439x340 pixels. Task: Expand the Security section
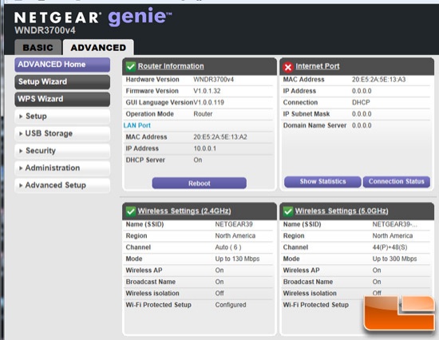[62, 151]
